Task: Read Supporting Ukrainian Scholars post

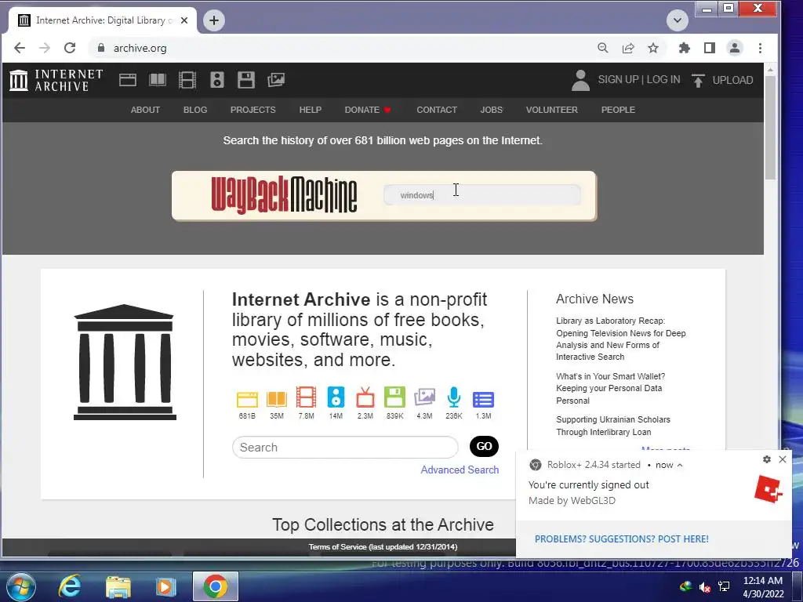Action: click(613, 426)
